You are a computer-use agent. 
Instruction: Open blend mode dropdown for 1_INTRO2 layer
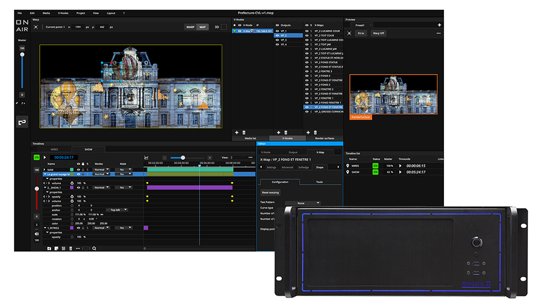[102, 228]
